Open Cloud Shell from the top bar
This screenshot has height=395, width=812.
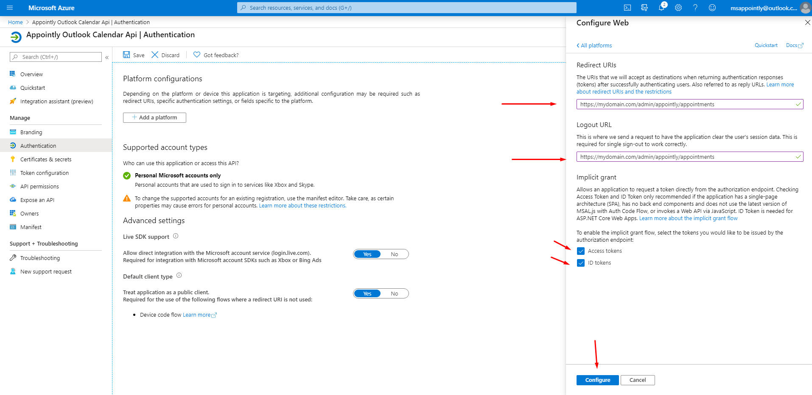(x=627, y=8)
